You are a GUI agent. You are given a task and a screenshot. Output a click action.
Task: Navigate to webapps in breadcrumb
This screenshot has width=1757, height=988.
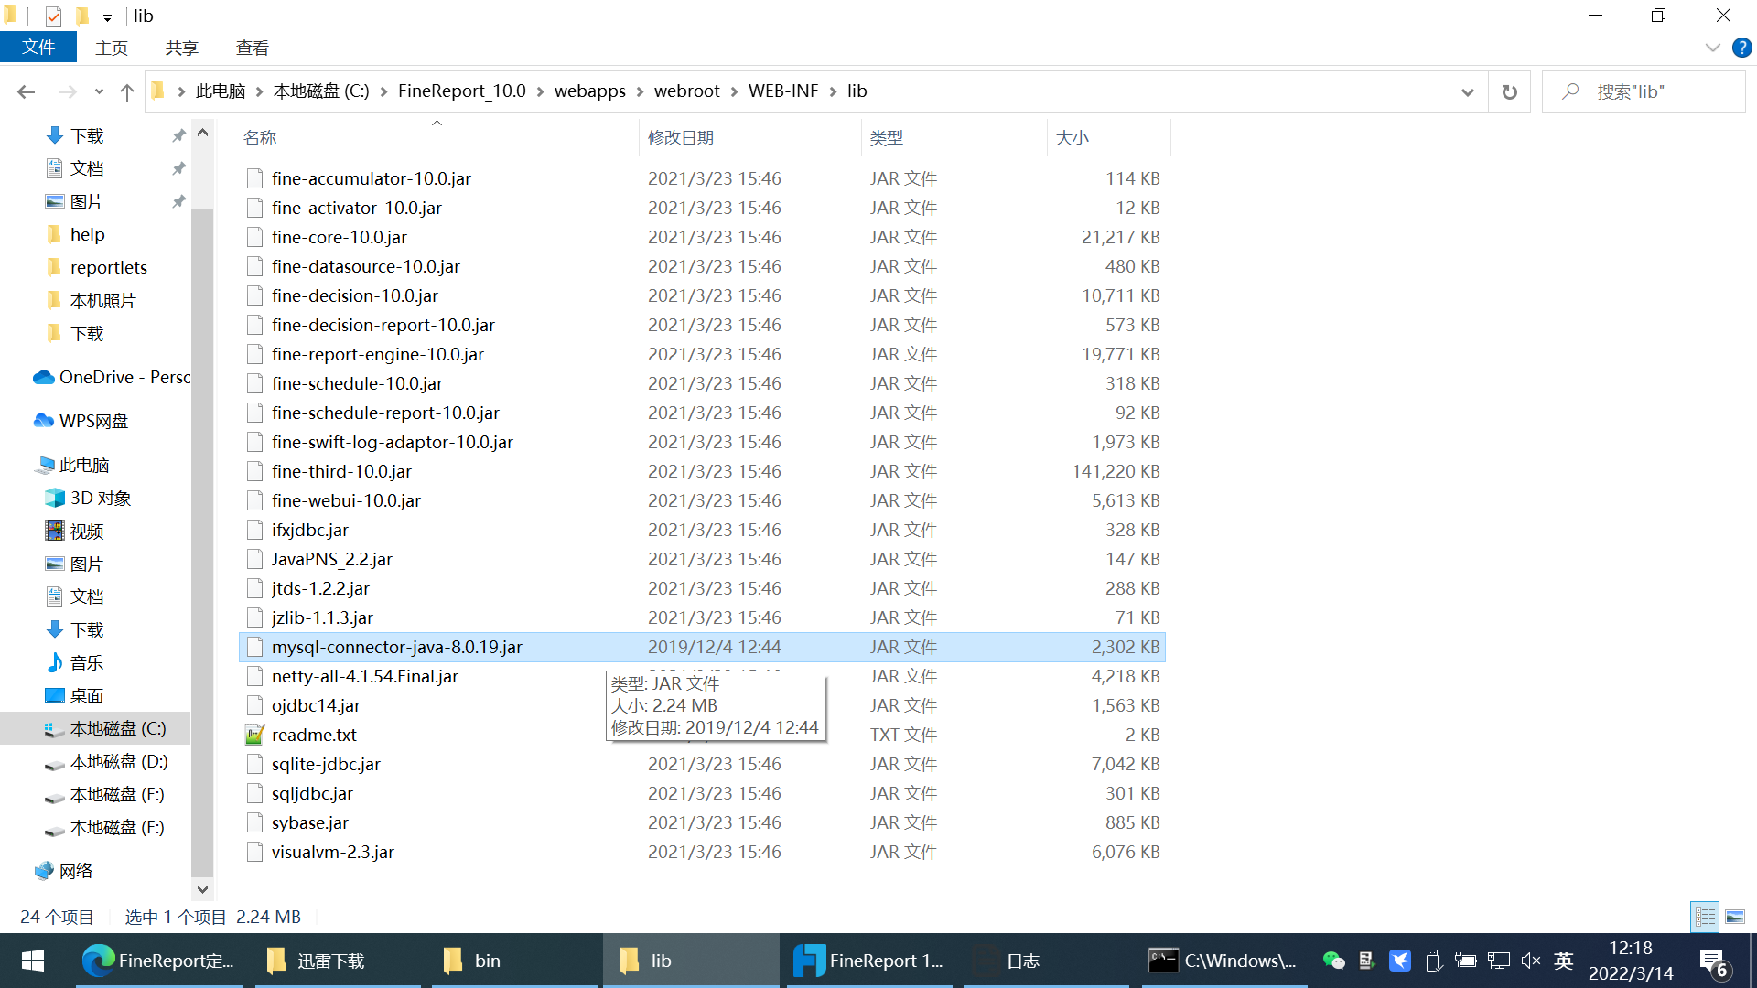[x=589, y=91]
